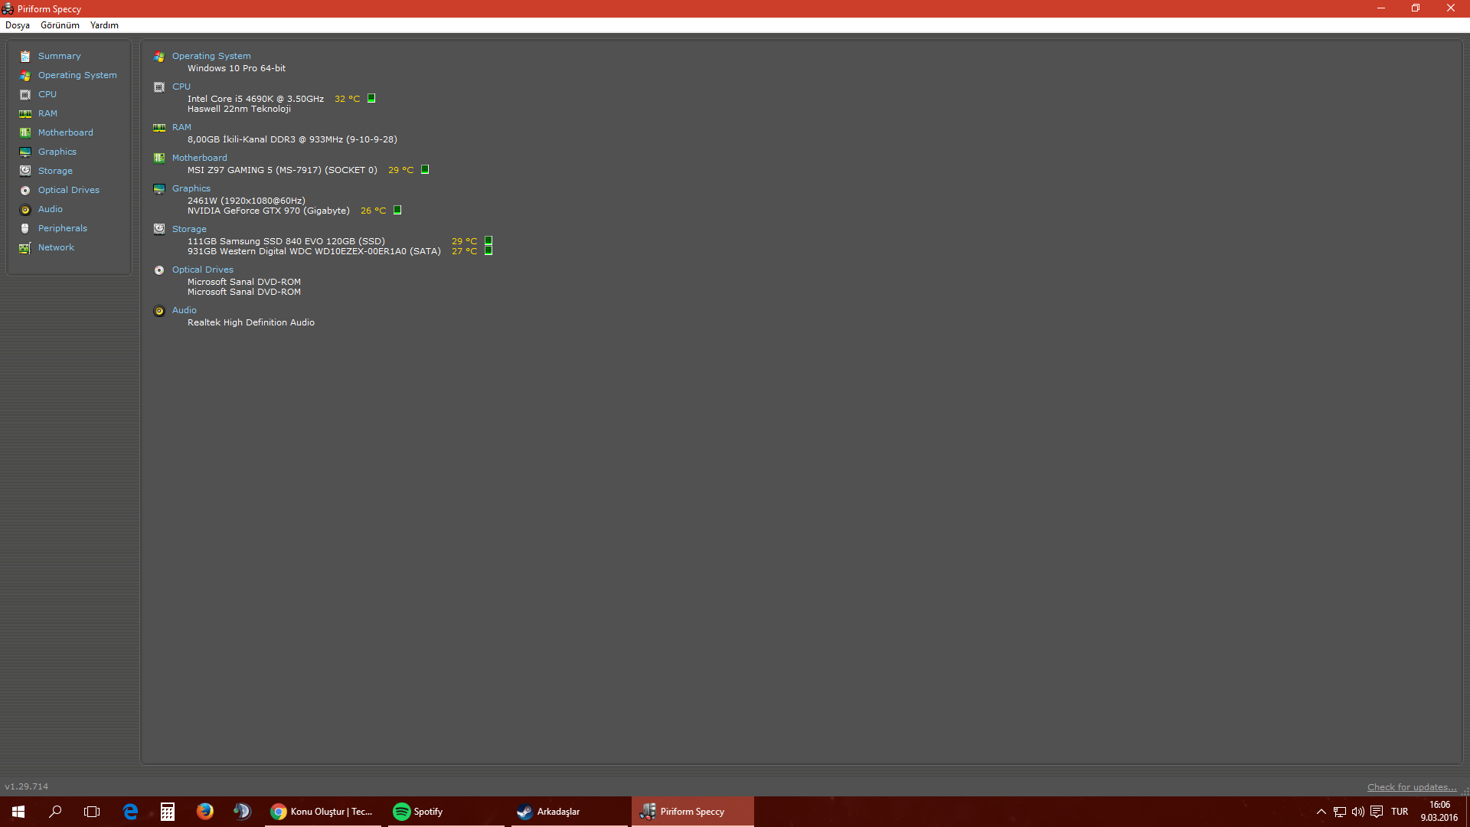Open the Dosya menu
This screenshot has height=827, width=1470.
coord(18,25)
